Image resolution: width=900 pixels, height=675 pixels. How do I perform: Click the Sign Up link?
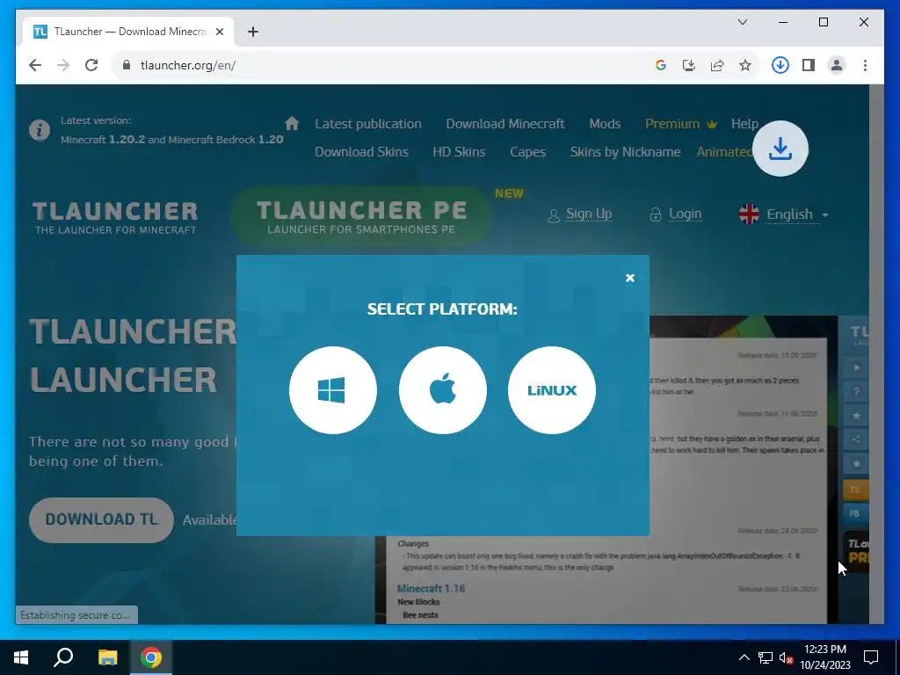click(x=588, y=214)
